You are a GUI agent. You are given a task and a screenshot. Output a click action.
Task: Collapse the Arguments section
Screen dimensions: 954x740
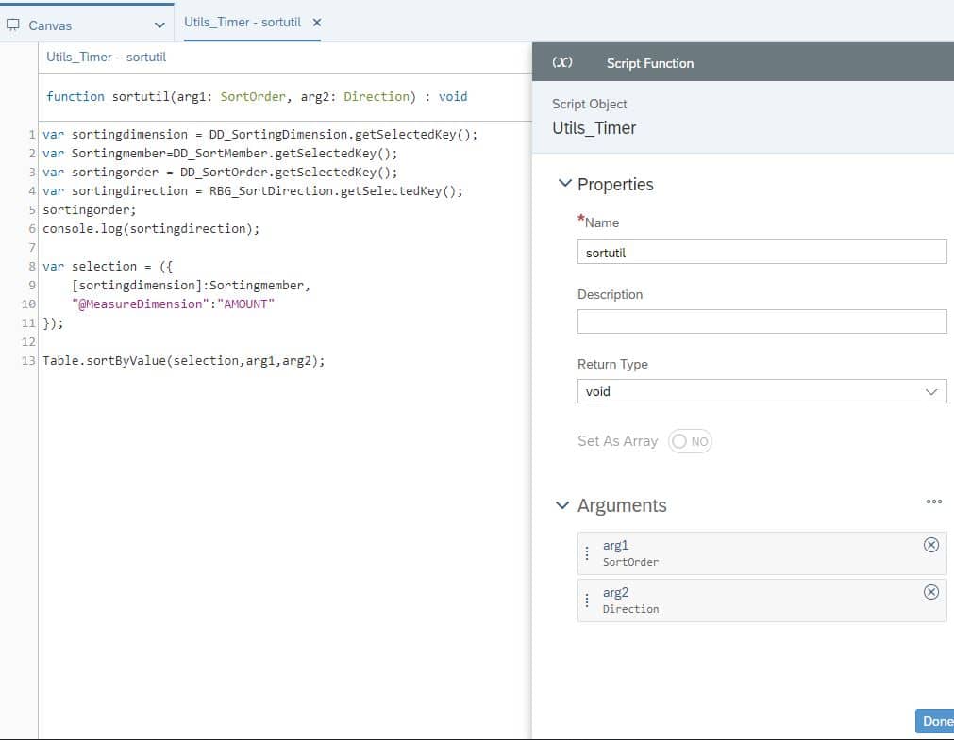(562, 505)
